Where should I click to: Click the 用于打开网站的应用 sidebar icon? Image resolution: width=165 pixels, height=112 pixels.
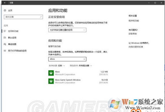pyautogui.click(x=5, y=51)
